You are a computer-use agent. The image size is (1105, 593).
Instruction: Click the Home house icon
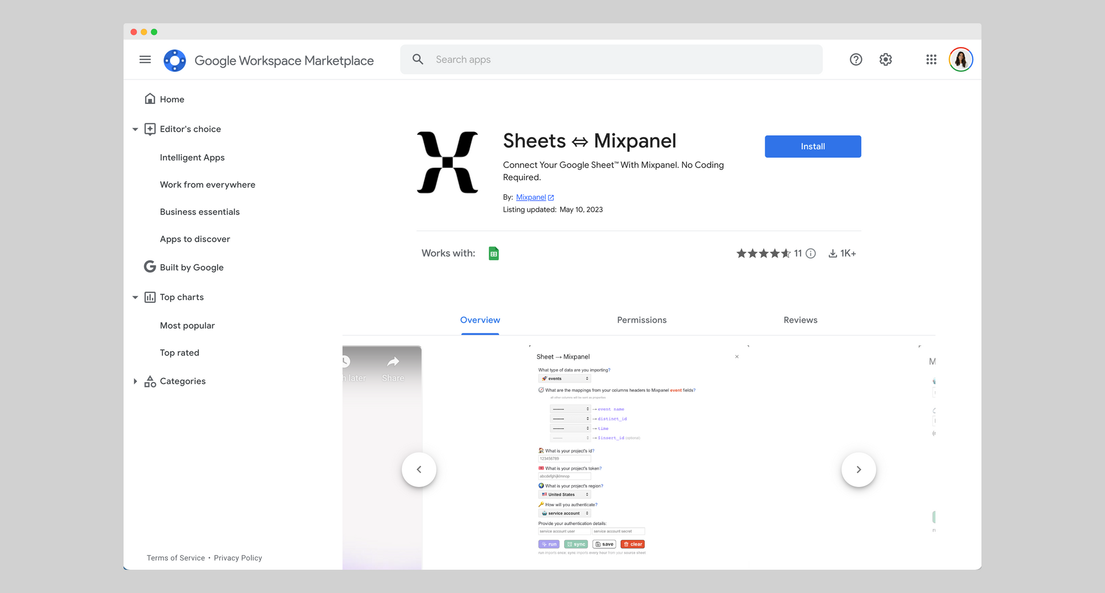point(150,99)
